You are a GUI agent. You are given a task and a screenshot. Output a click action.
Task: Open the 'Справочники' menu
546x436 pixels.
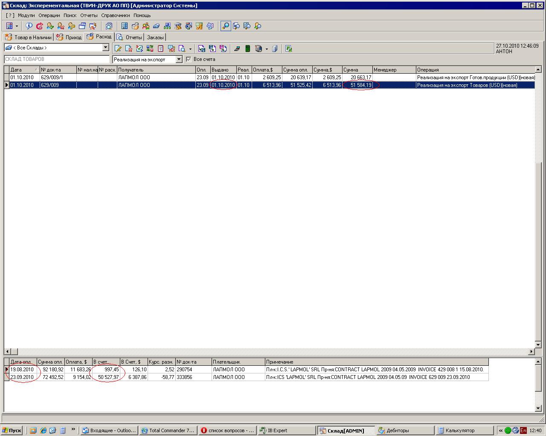[115, 15]
